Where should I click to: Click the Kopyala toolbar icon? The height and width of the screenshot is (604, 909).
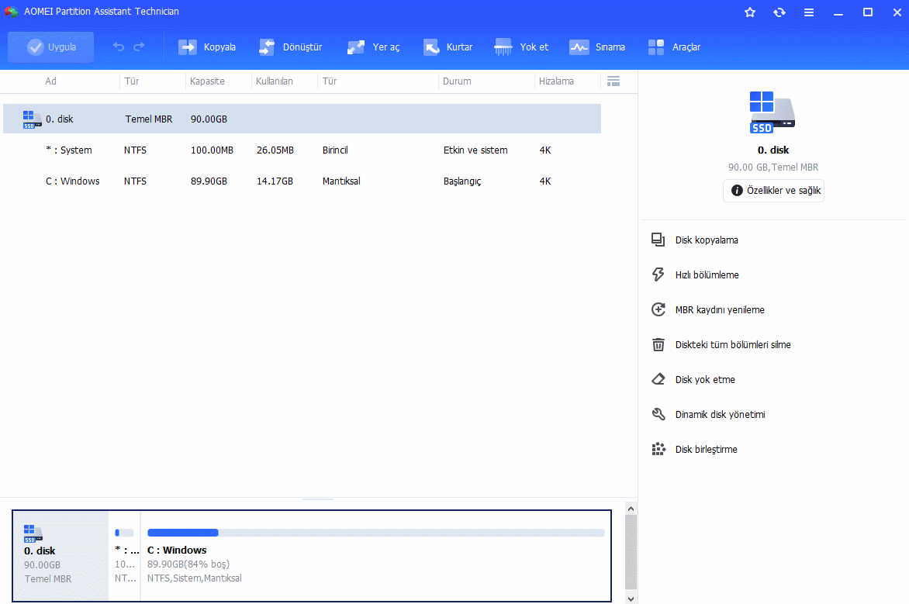coord(188,47)
